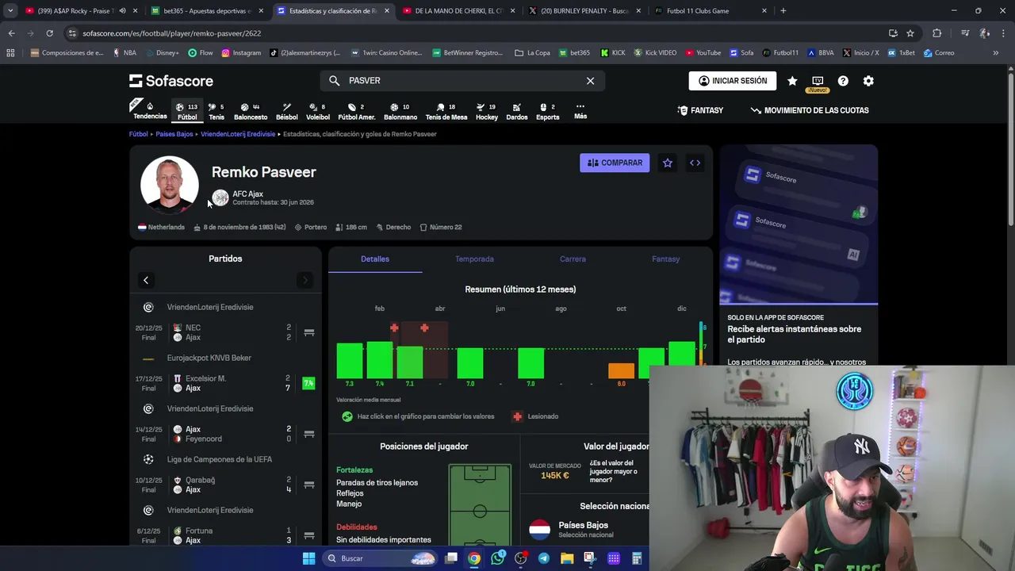The width and height of the screenshot is (1015, 571).
Task: Select the Tenis sport icon
Action: [216, 111]
